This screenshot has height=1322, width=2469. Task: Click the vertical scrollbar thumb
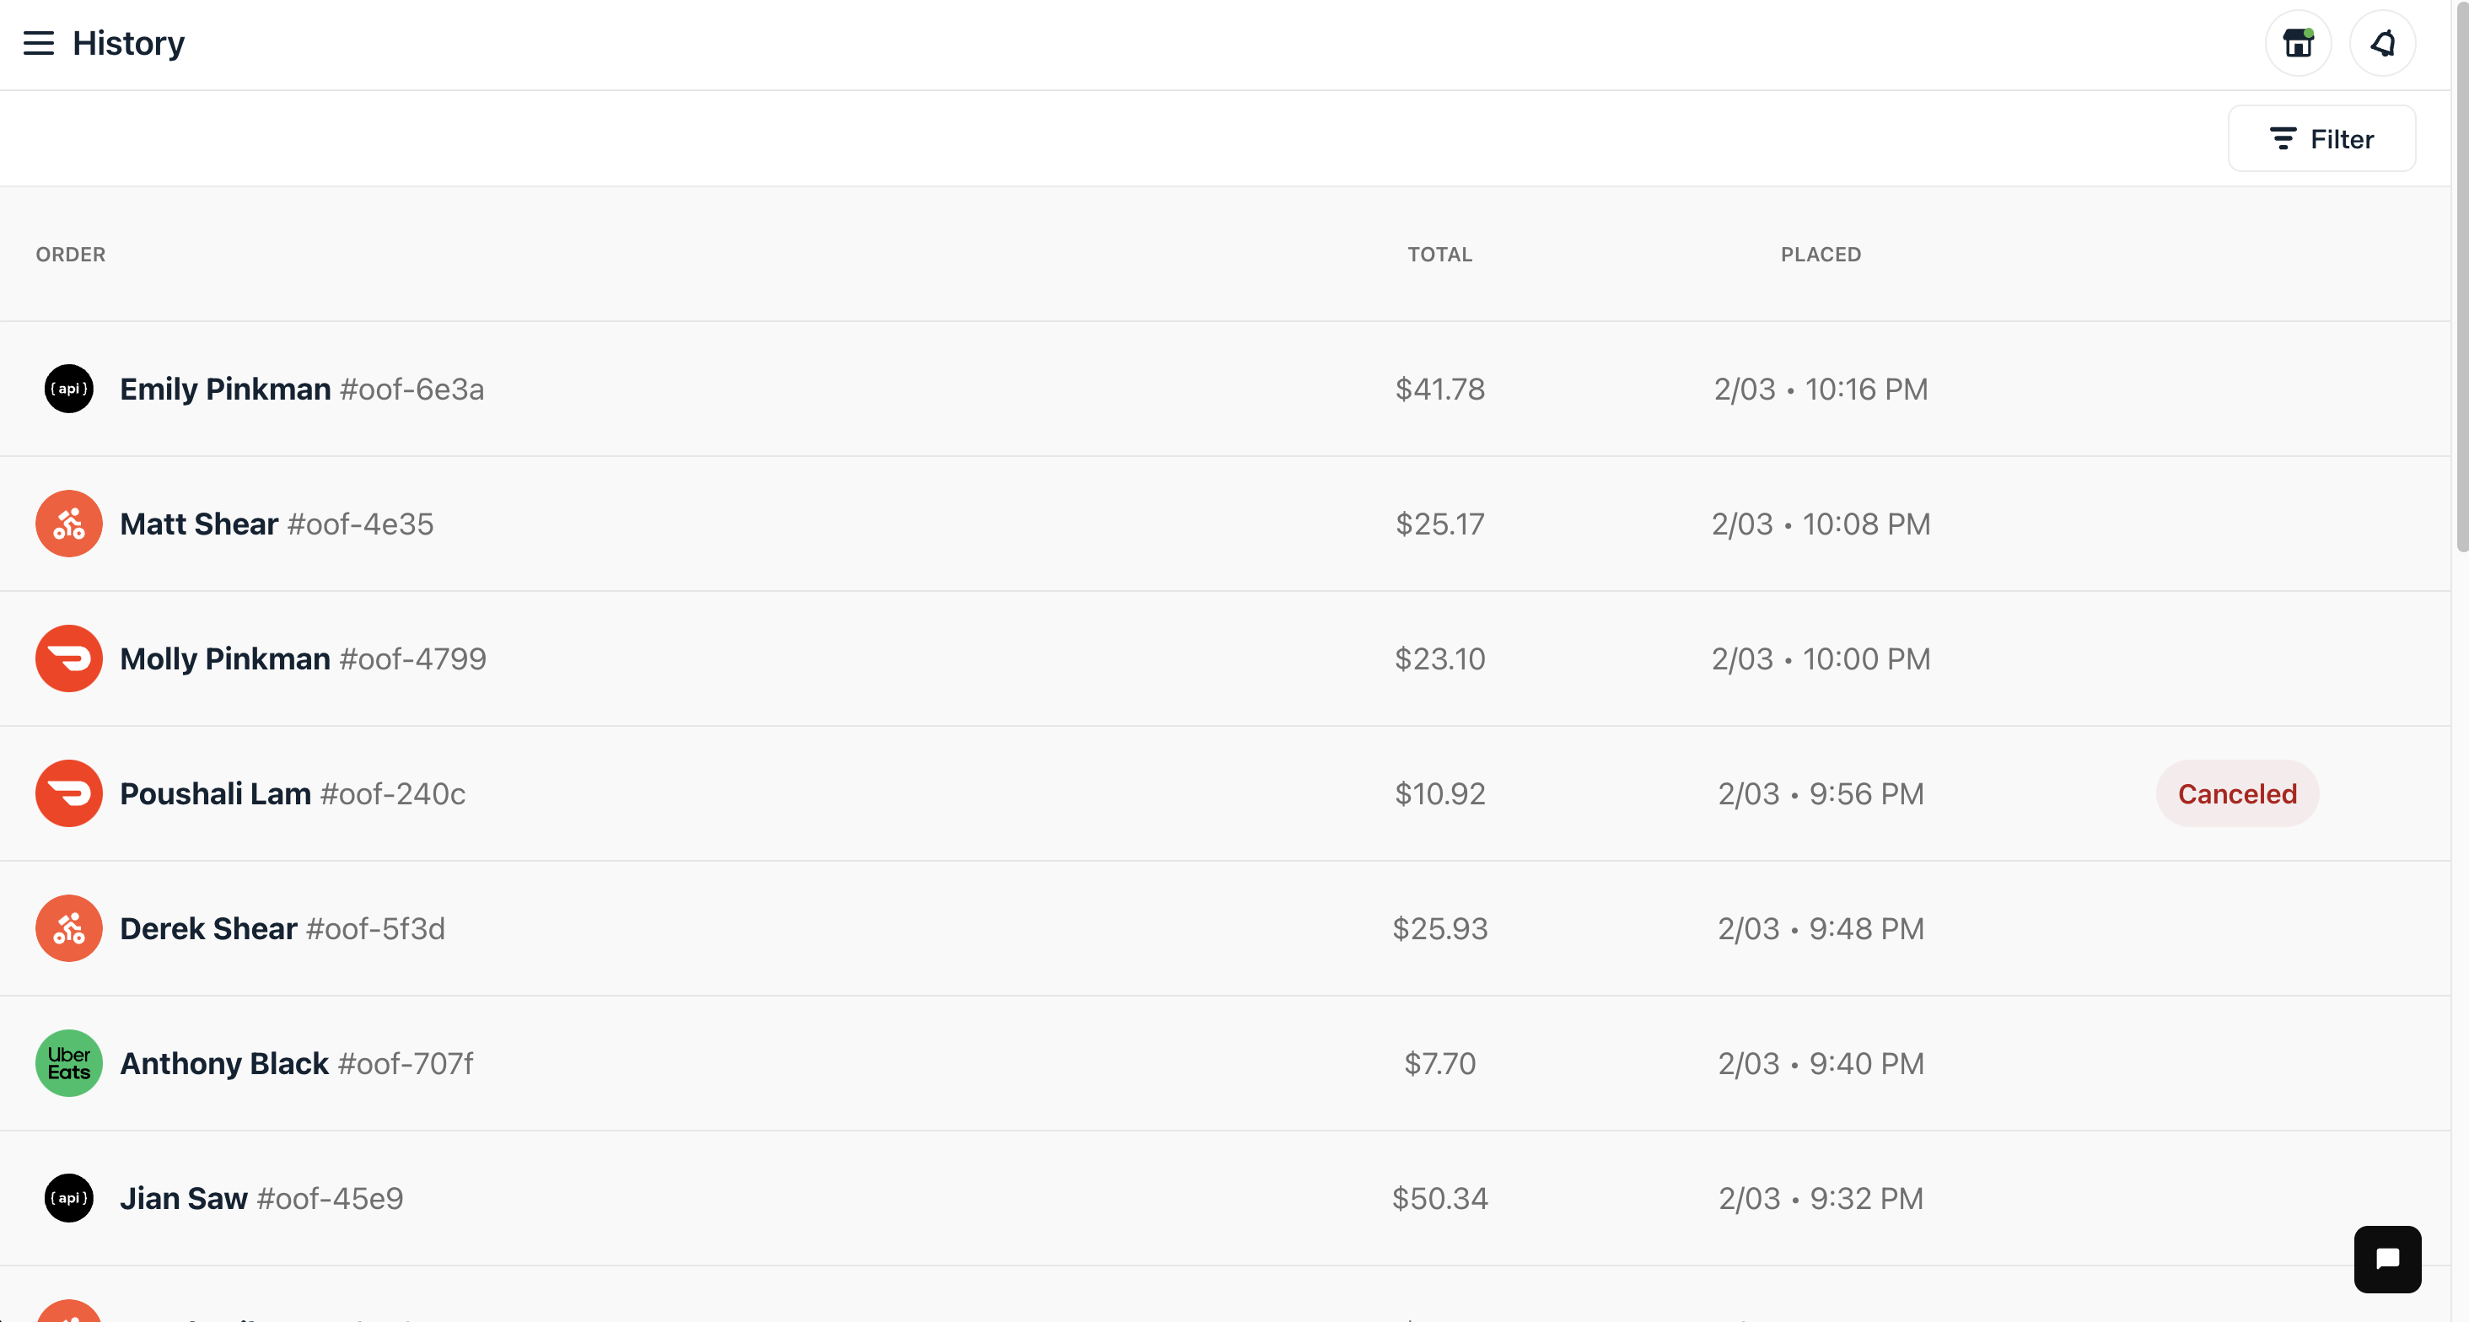tap(2461, 278)
